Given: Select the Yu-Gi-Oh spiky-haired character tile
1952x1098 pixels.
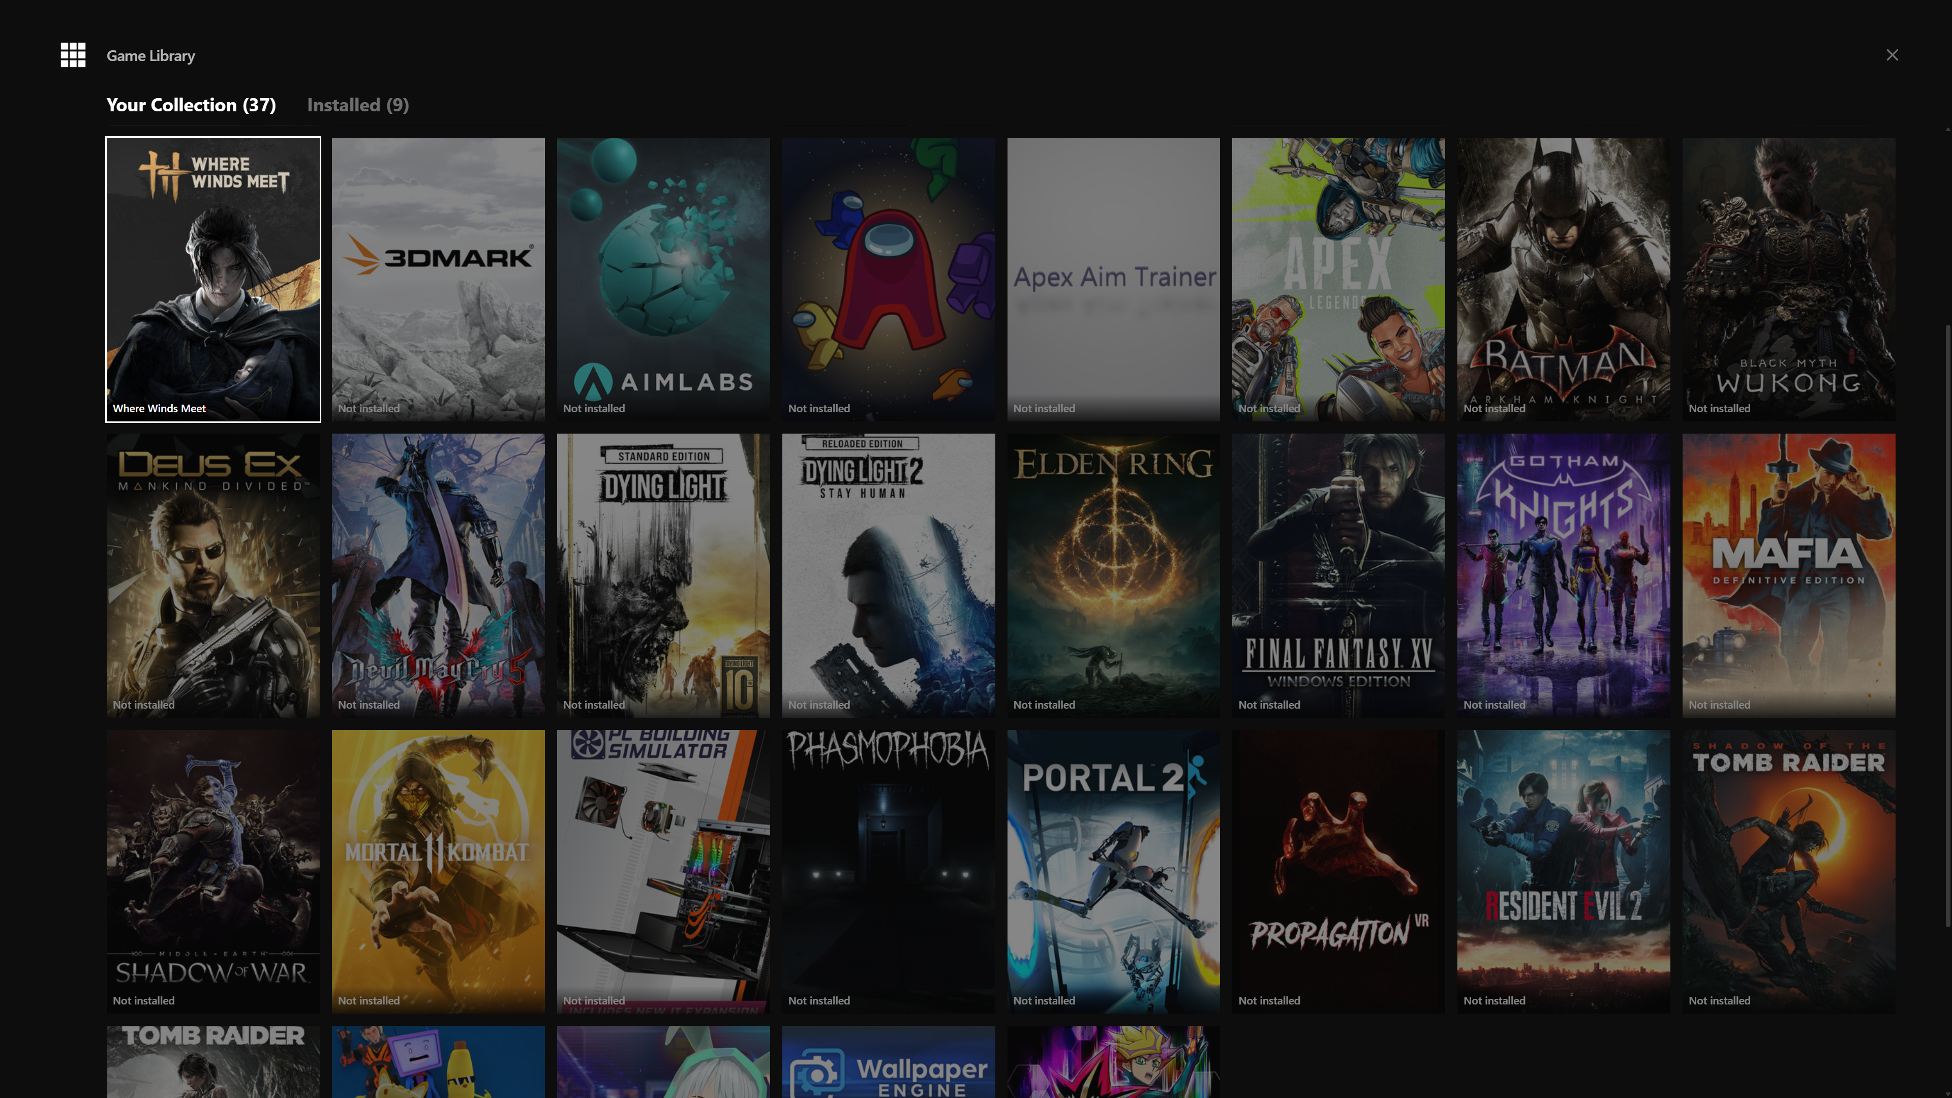Looking at the screenshot, I should [x=1113, y=1061].
